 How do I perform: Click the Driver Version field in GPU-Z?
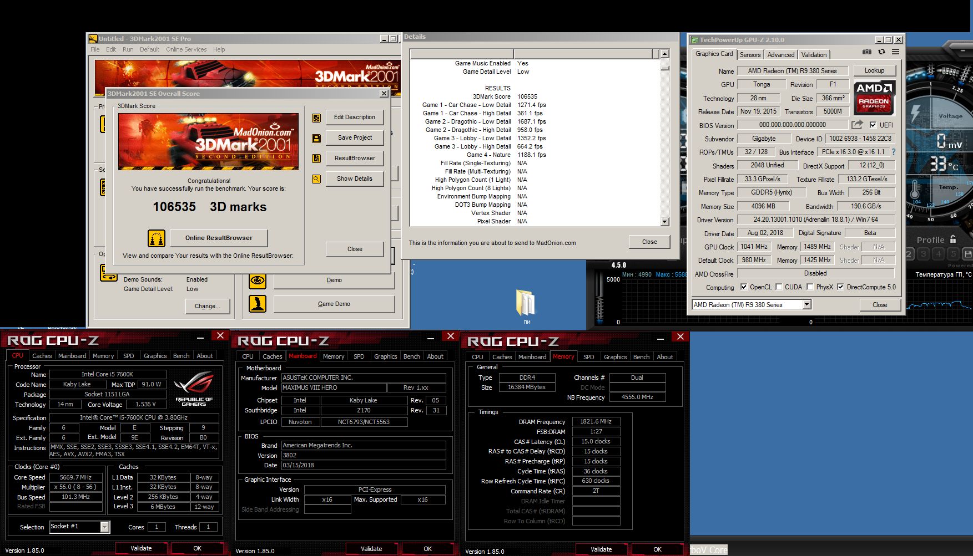[815, 220]
